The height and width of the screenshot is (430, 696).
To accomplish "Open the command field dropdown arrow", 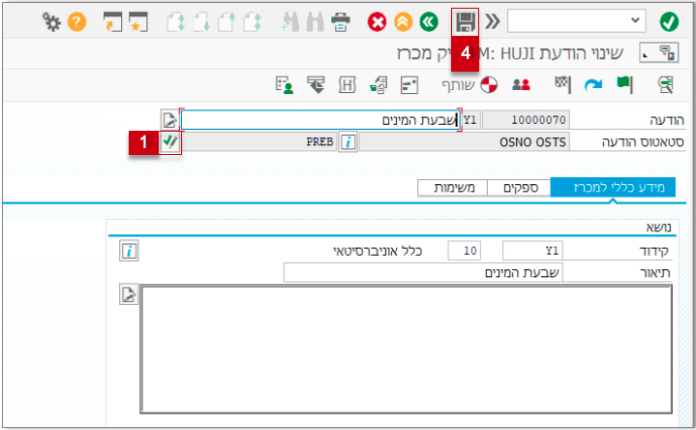I will click(636, 20).
